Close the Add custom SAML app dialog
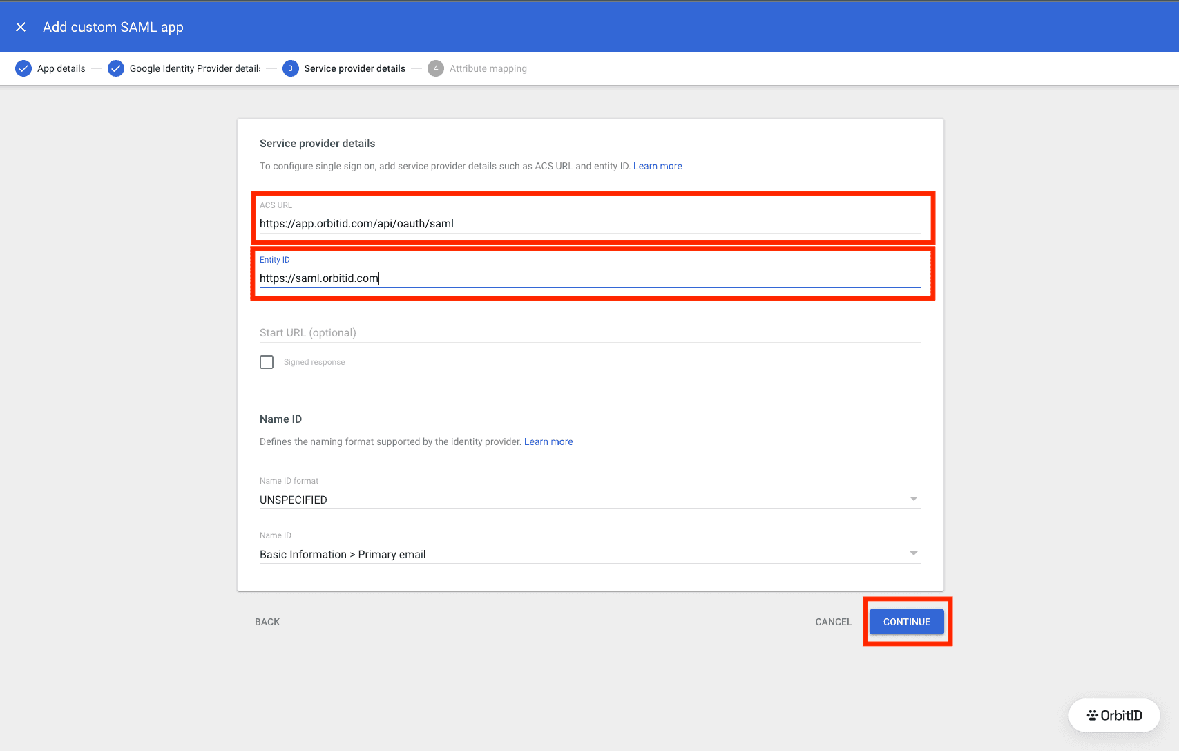Image resolution: width=1179 pixels, height=751 pixels. click(21, 27)
